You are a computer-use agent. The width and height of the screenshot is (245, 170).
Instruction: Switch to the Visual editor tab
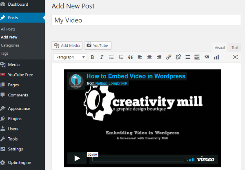(x=220, y=47)
